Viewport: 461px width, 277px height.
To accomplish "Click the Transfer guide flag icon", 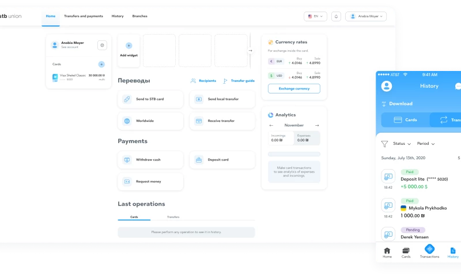I will [x=225, y=81].
